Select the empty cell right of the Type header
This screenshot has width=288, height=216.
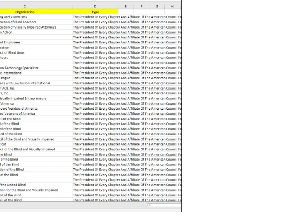(126, 12)
